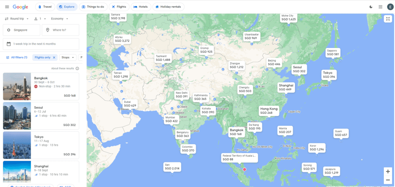The width and height of the screenshot is (395, 187).
Task: Select Colombo SGD 370 map label
Action: coord(188,149)
